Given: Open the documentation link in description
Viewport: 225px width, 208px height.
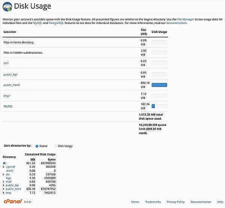Looking at the screenshot, I should click(177, 23).
